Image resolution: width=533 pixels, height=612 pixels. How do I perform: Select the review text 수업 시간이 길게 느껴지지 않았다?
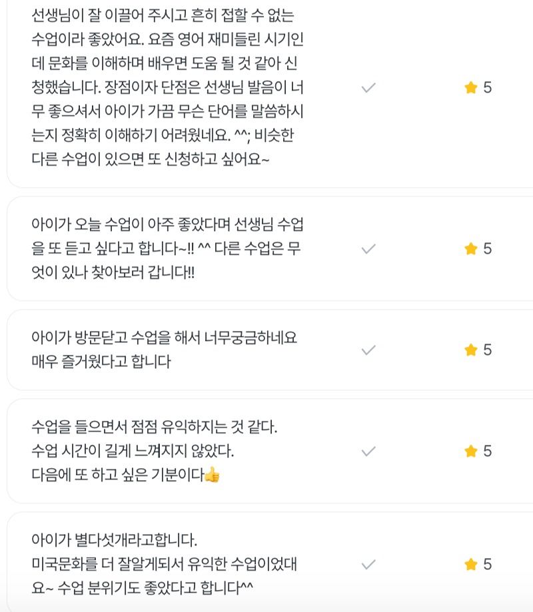tap(133, 452)
